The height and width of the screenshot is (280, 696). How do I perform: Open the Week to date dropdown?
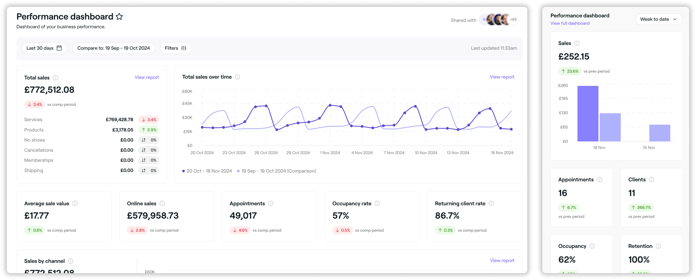coord(658,19)
